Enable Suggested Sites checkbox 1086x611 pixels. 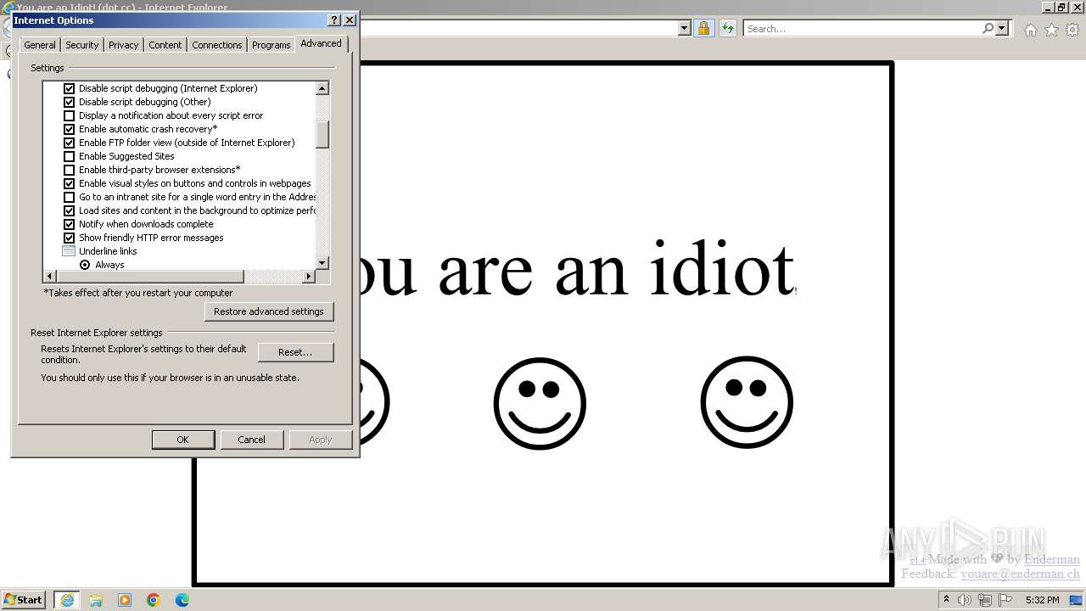(70, 156)
